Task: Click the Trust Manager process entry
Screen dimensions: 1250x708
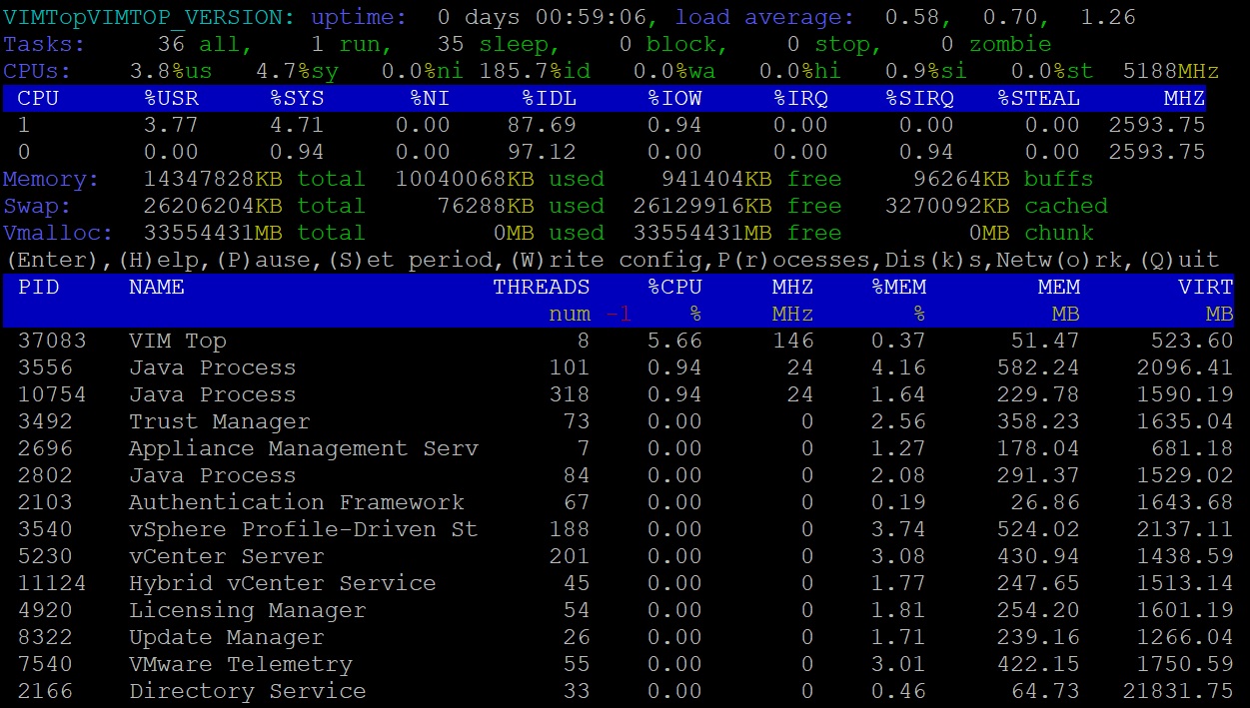Action: pos(219,421)
